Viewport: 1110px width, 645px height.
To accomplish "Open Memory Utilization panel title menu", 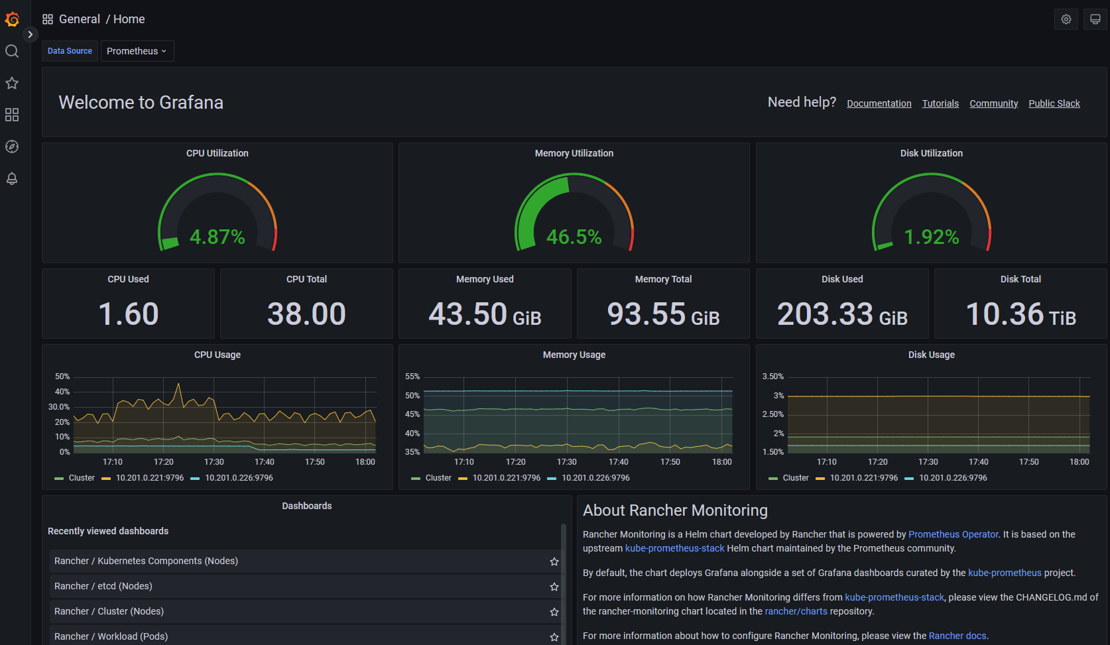I will (x=574, y=153).
